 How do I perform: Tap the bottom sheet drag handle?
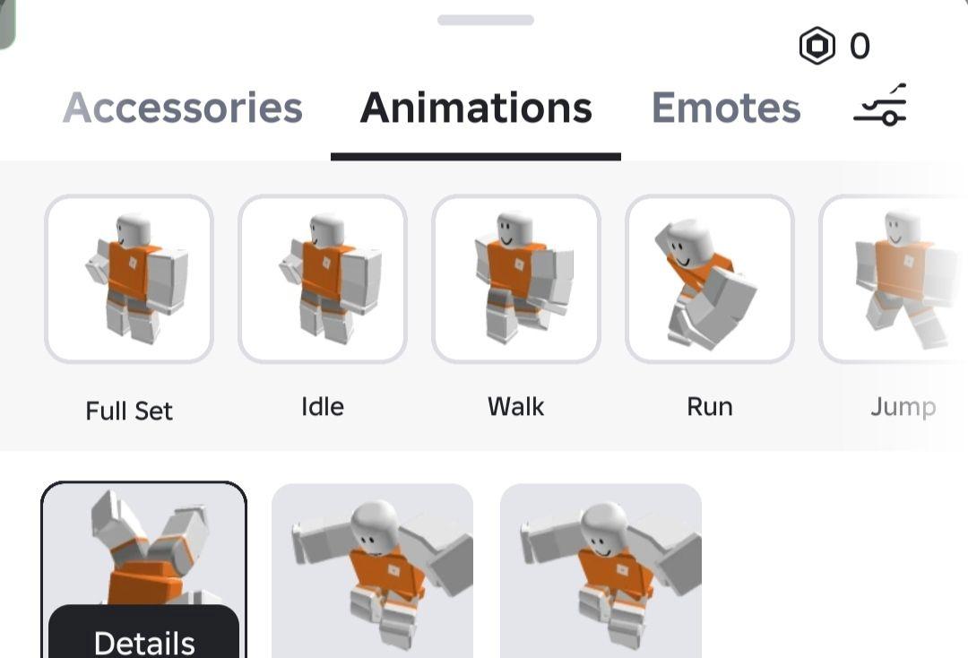click(486, 20)
